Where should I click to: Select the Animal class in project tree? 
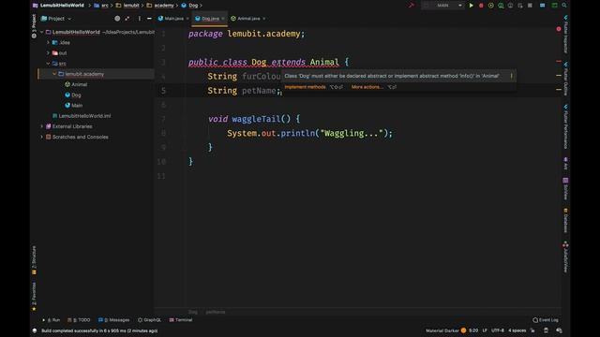(x=76, y=84)
